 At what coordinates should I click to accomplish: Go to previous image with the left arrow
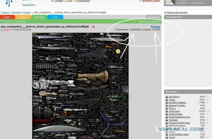(x=30, y=97)
